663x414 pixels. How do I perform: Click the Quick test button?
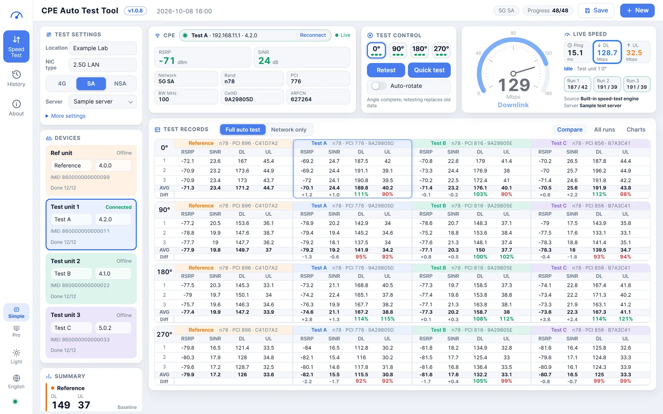[429, 70]
